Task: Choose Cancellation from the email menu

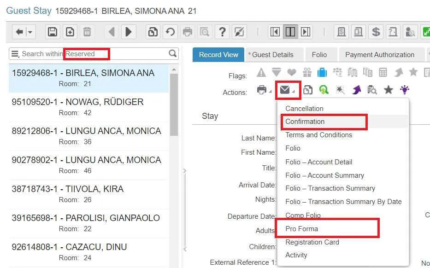Action: pos(304,109)
